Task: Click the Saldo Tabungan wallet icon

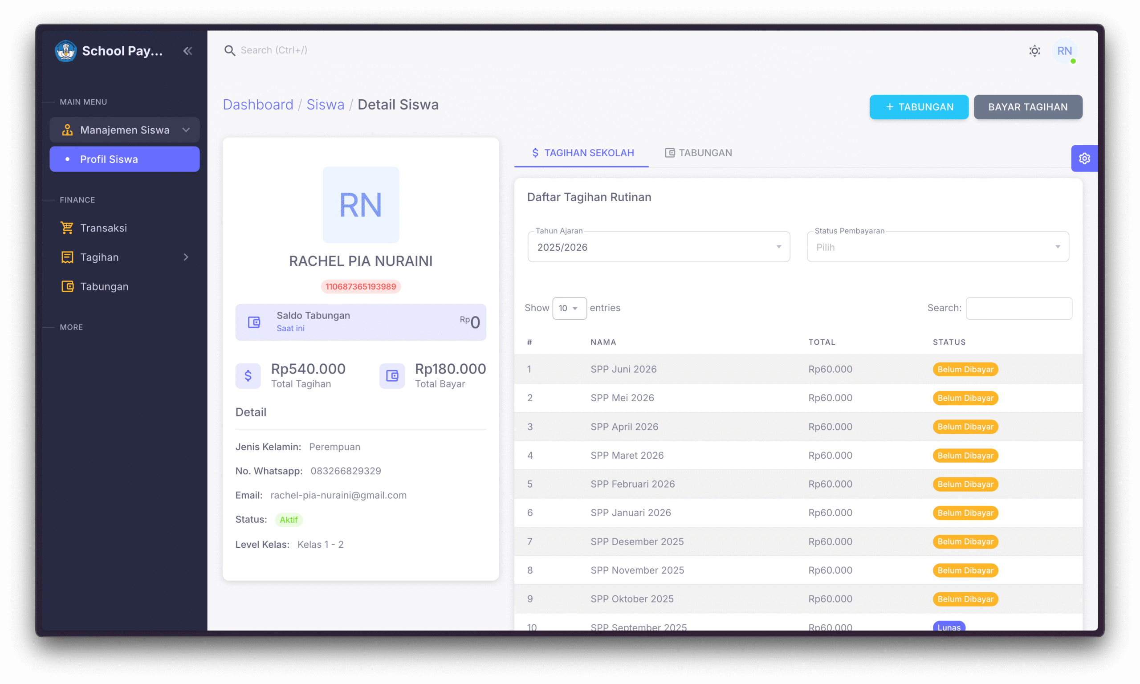Action: point(254,322)
